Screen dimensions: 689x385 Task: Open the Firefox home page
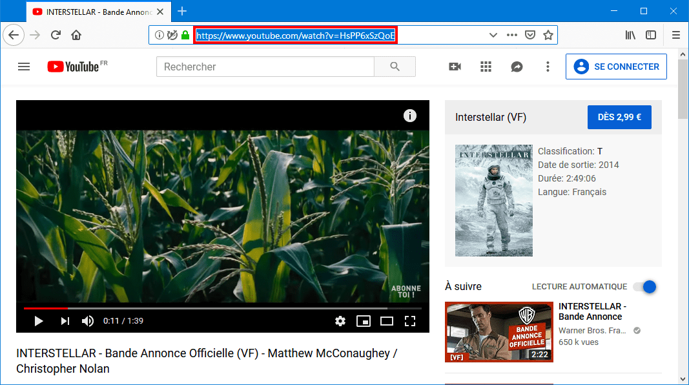click(76, 35)
